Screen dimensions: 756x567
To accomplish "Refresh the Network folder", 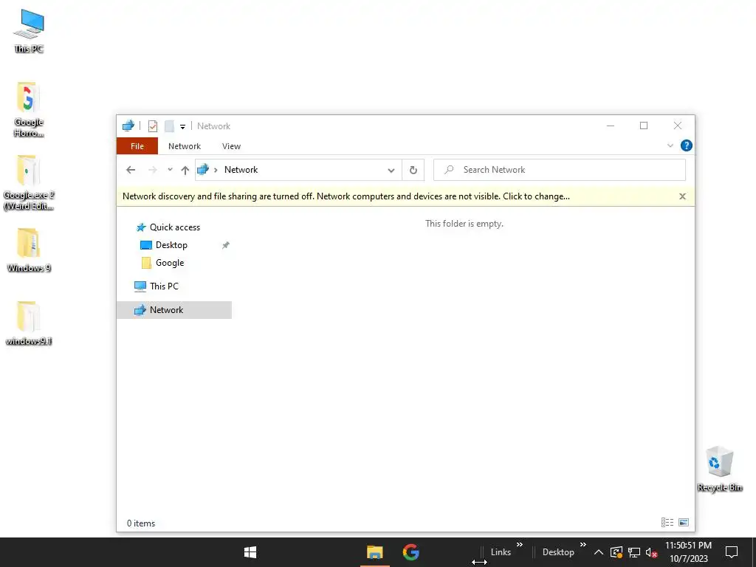I will [x=413, y=170].
